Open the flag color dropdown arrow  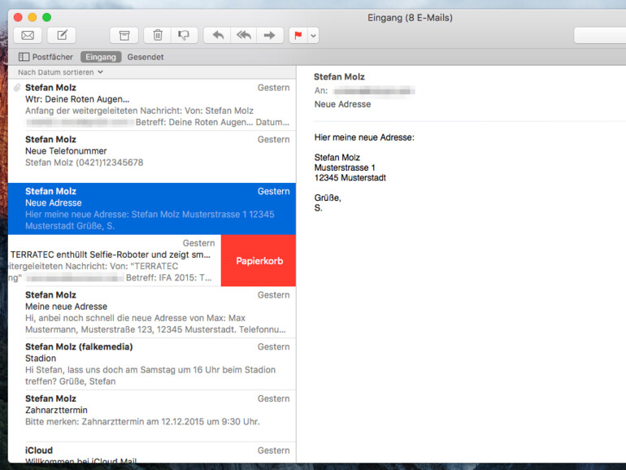pos(314,35)
